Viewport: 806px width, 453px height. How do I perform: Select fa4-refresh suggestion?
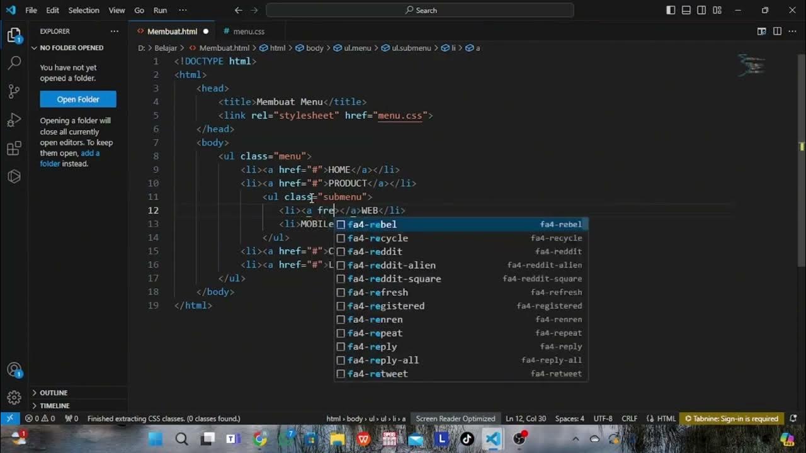(x=461, y=293)
